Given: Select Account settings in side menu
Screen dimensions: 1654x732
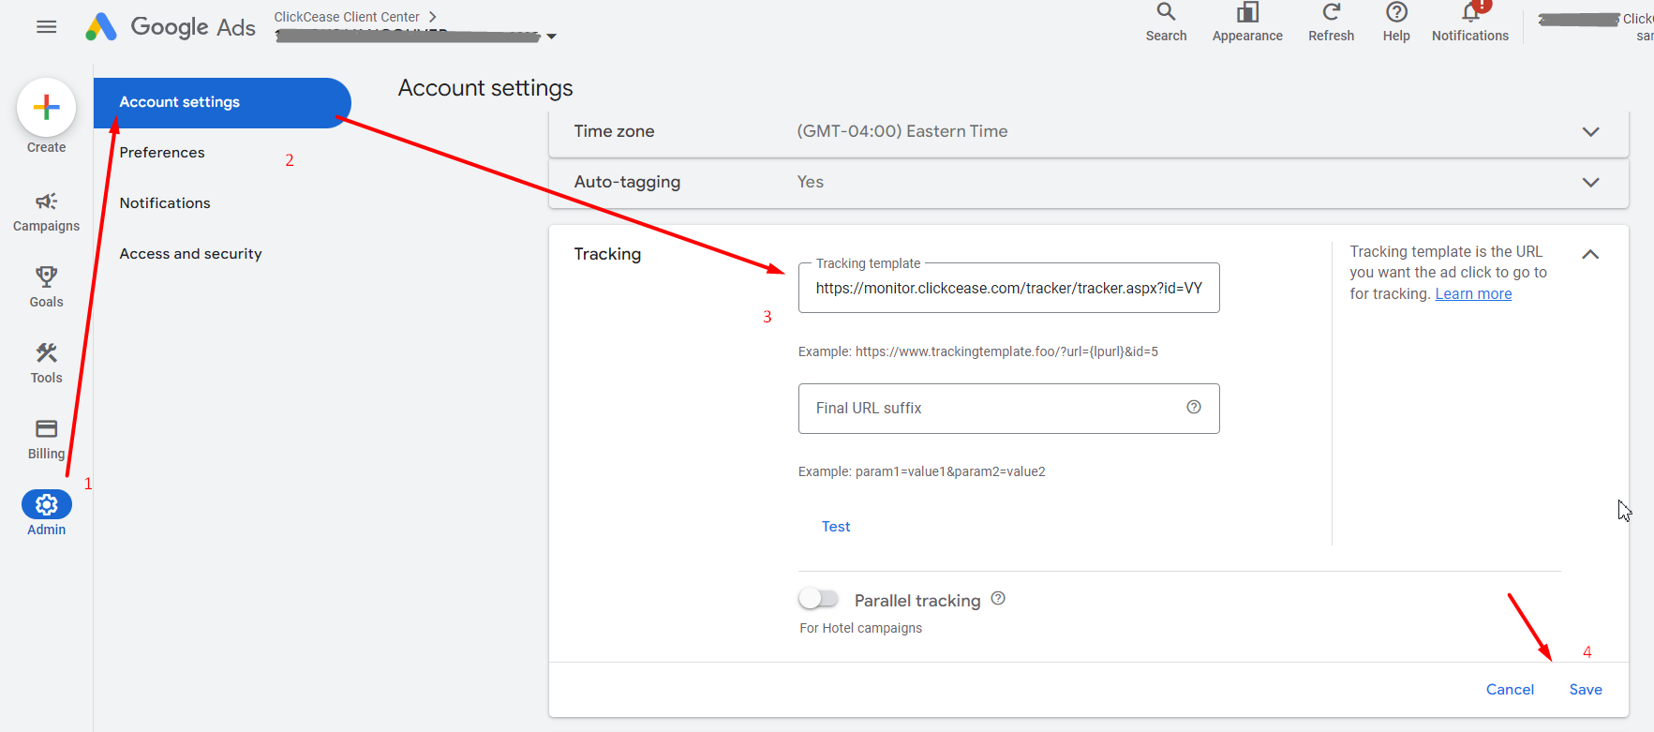Looking at the screenshot, I should 222,102.
